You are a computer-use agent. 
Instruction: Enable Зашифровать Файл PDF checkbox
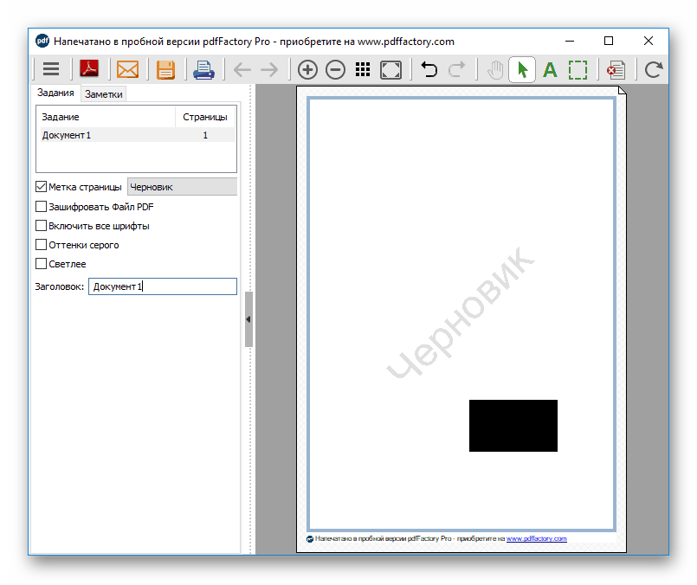[41, 207]
